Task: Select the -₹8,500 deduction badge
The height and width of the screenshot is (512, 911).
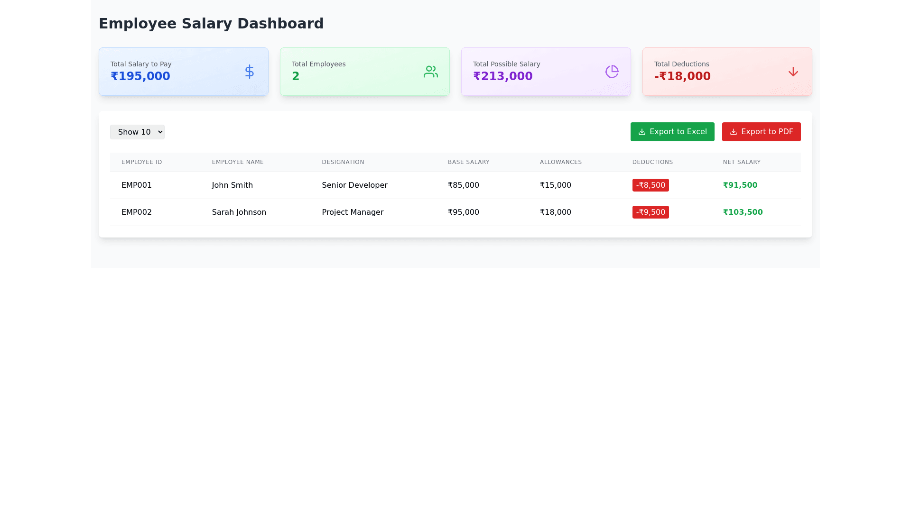Action: (650, 185)
